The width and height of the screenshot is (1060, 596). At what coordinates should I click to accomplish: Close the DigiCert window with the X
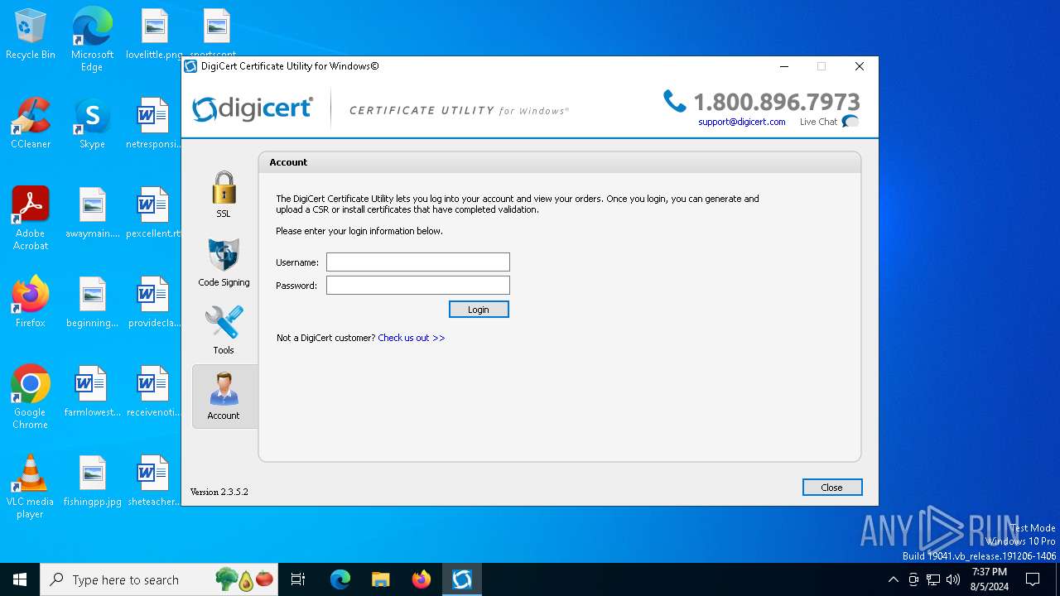coord(860,66)
